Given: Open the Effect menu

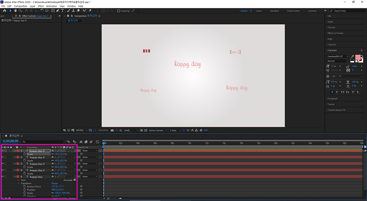Looking at the screenshot, I should (x=41, y=6).
